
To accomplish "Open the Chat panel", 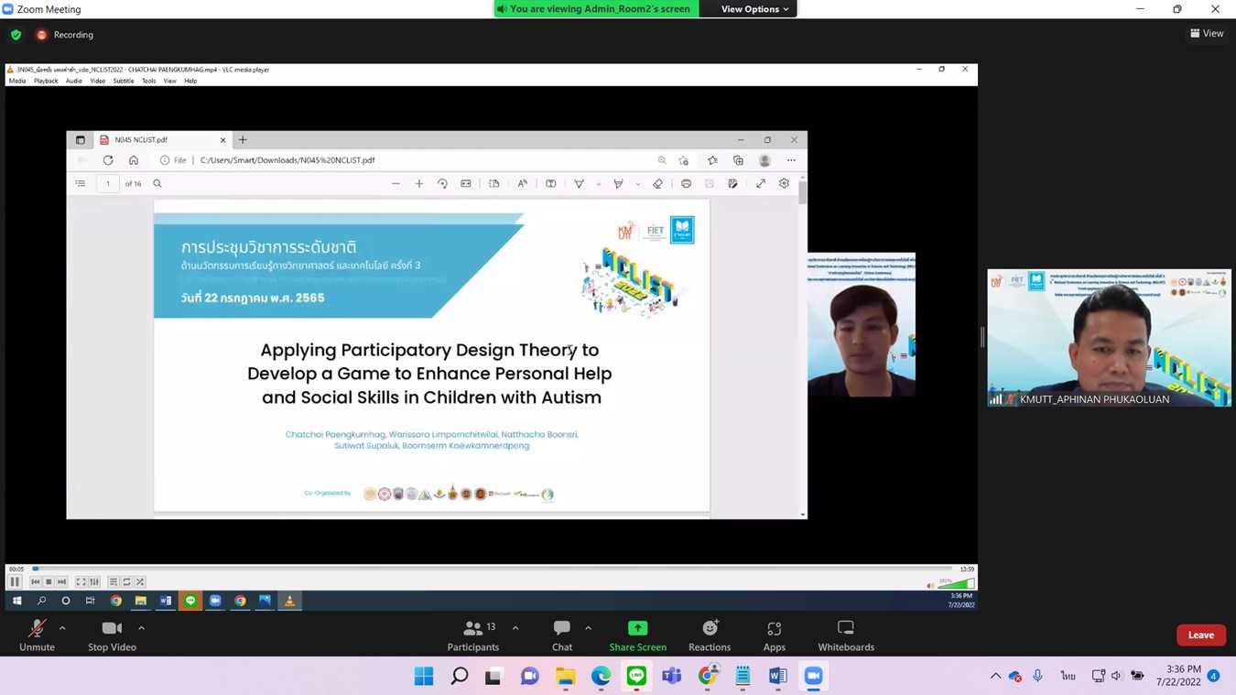I will pos(562,635).
